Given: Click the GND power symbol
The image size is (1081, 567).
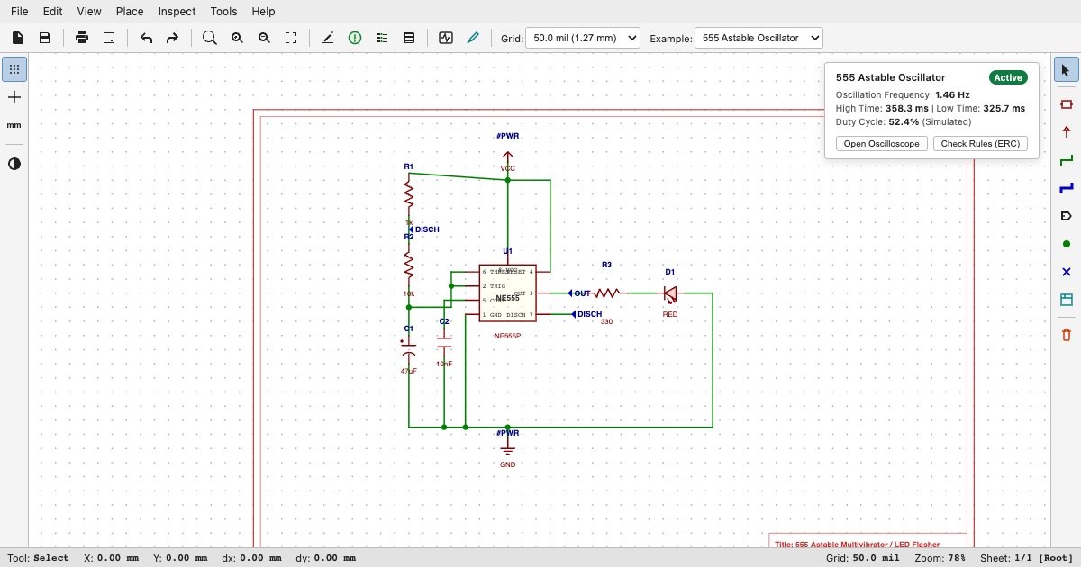Looking at the screenshot, I should click(507, 449).
